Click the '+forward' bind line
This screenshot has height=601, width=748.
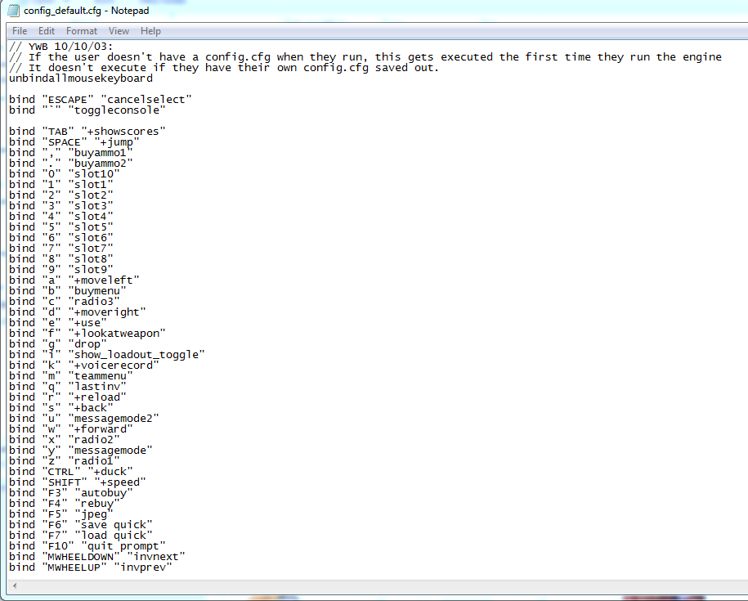click(x=71, y=428)
